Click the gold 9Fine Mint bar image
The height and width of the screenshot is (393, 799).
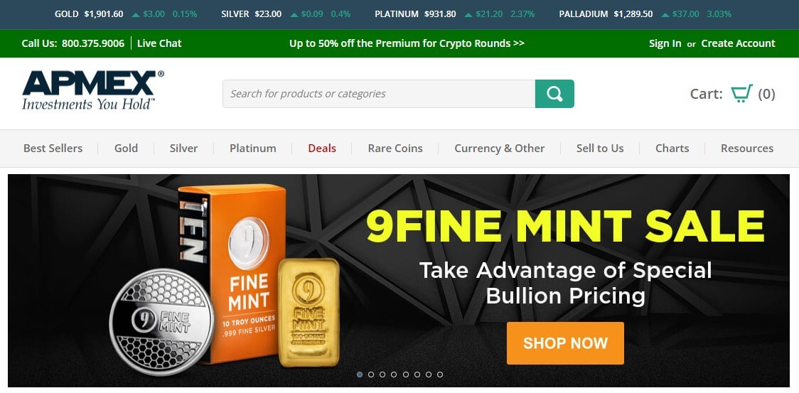pos(309,312)
